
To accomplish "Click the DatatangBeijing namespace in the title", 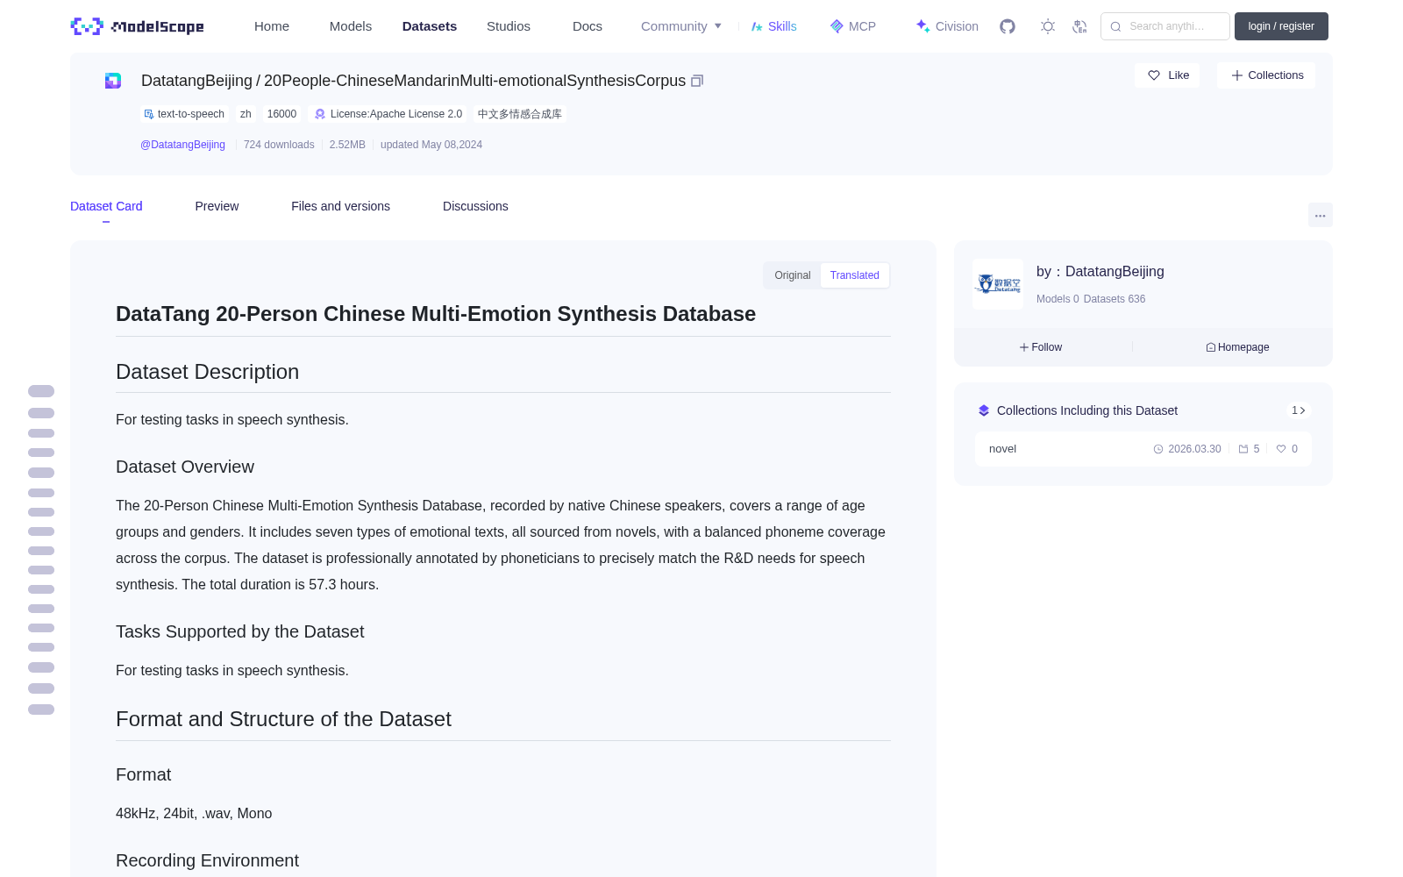I will pos(196,81).
